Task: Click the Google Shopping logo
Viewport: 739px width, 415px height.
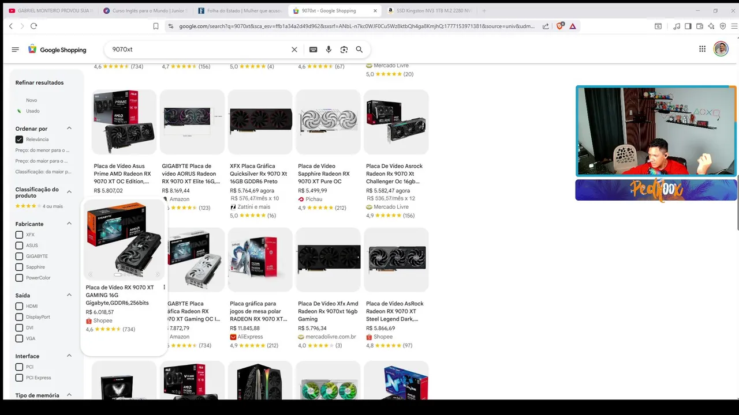Action: [x=57, y=50]
